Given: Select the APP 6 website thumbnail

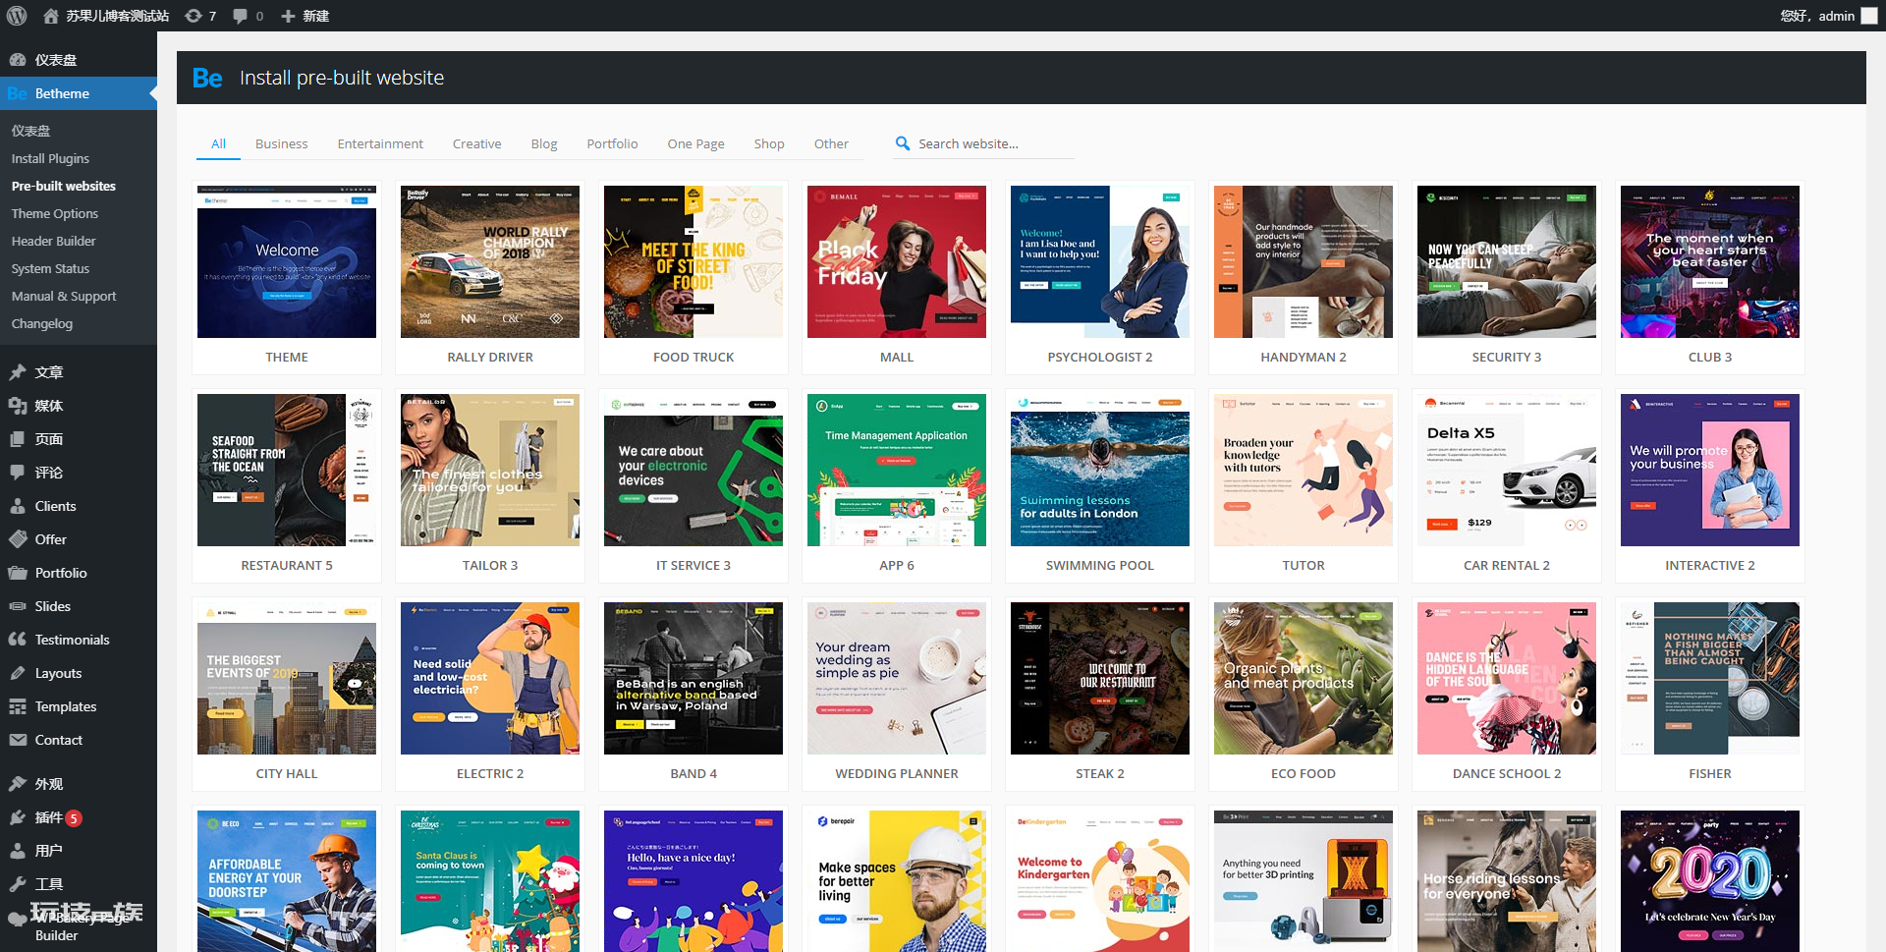Looking at the screenshot, I should (897, 470).
